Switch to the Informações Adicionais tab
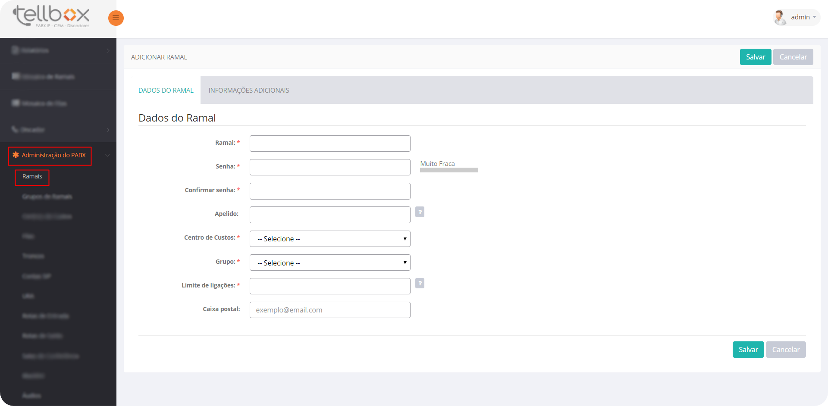828x406 pixels. [x=249, y=91]
